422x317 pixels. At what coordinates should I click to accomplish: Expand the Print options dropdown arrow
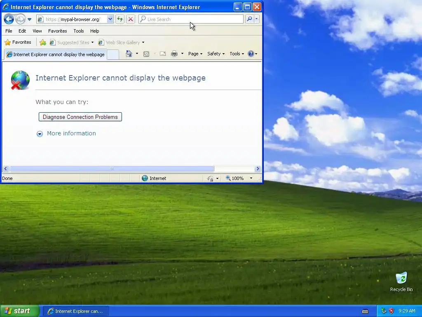(182, 54)
